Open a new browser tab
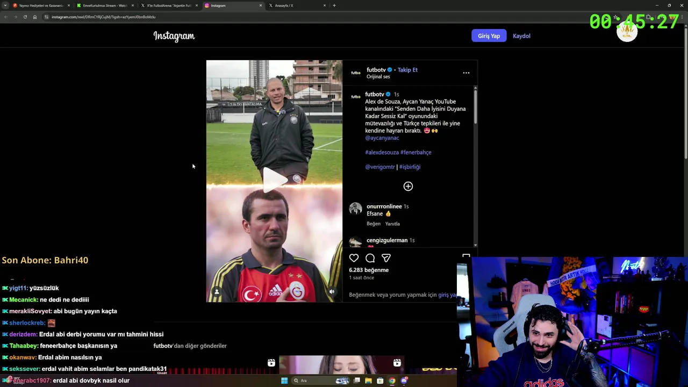 click(334, 5)
